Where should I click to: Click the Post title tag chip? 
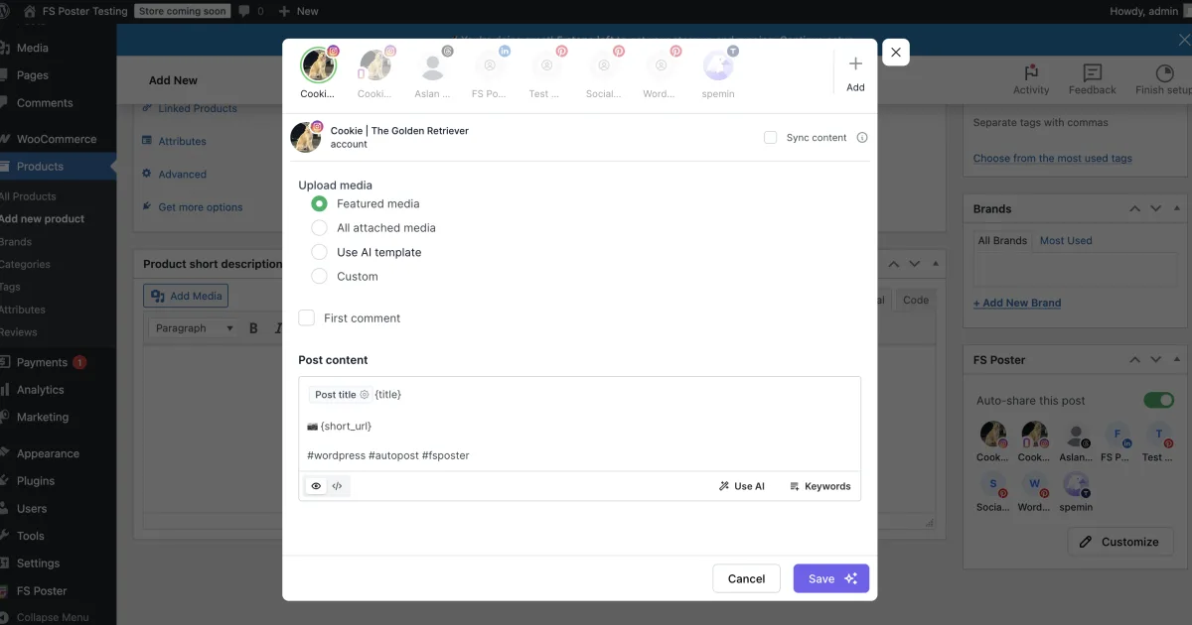point(339,395)
